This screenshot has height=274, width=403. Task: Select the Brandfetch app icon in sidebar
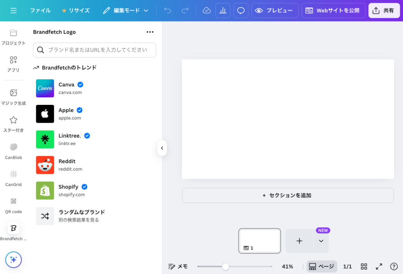(x=13, y=228)
